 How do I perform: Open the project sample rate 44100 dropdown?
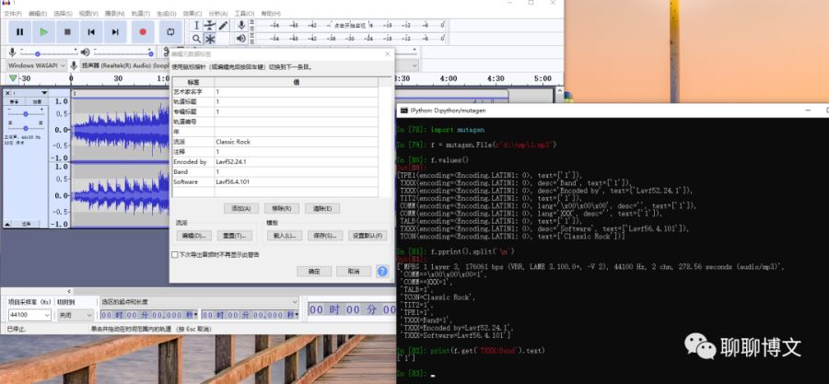pyautogui.click(x=29, y=315)
